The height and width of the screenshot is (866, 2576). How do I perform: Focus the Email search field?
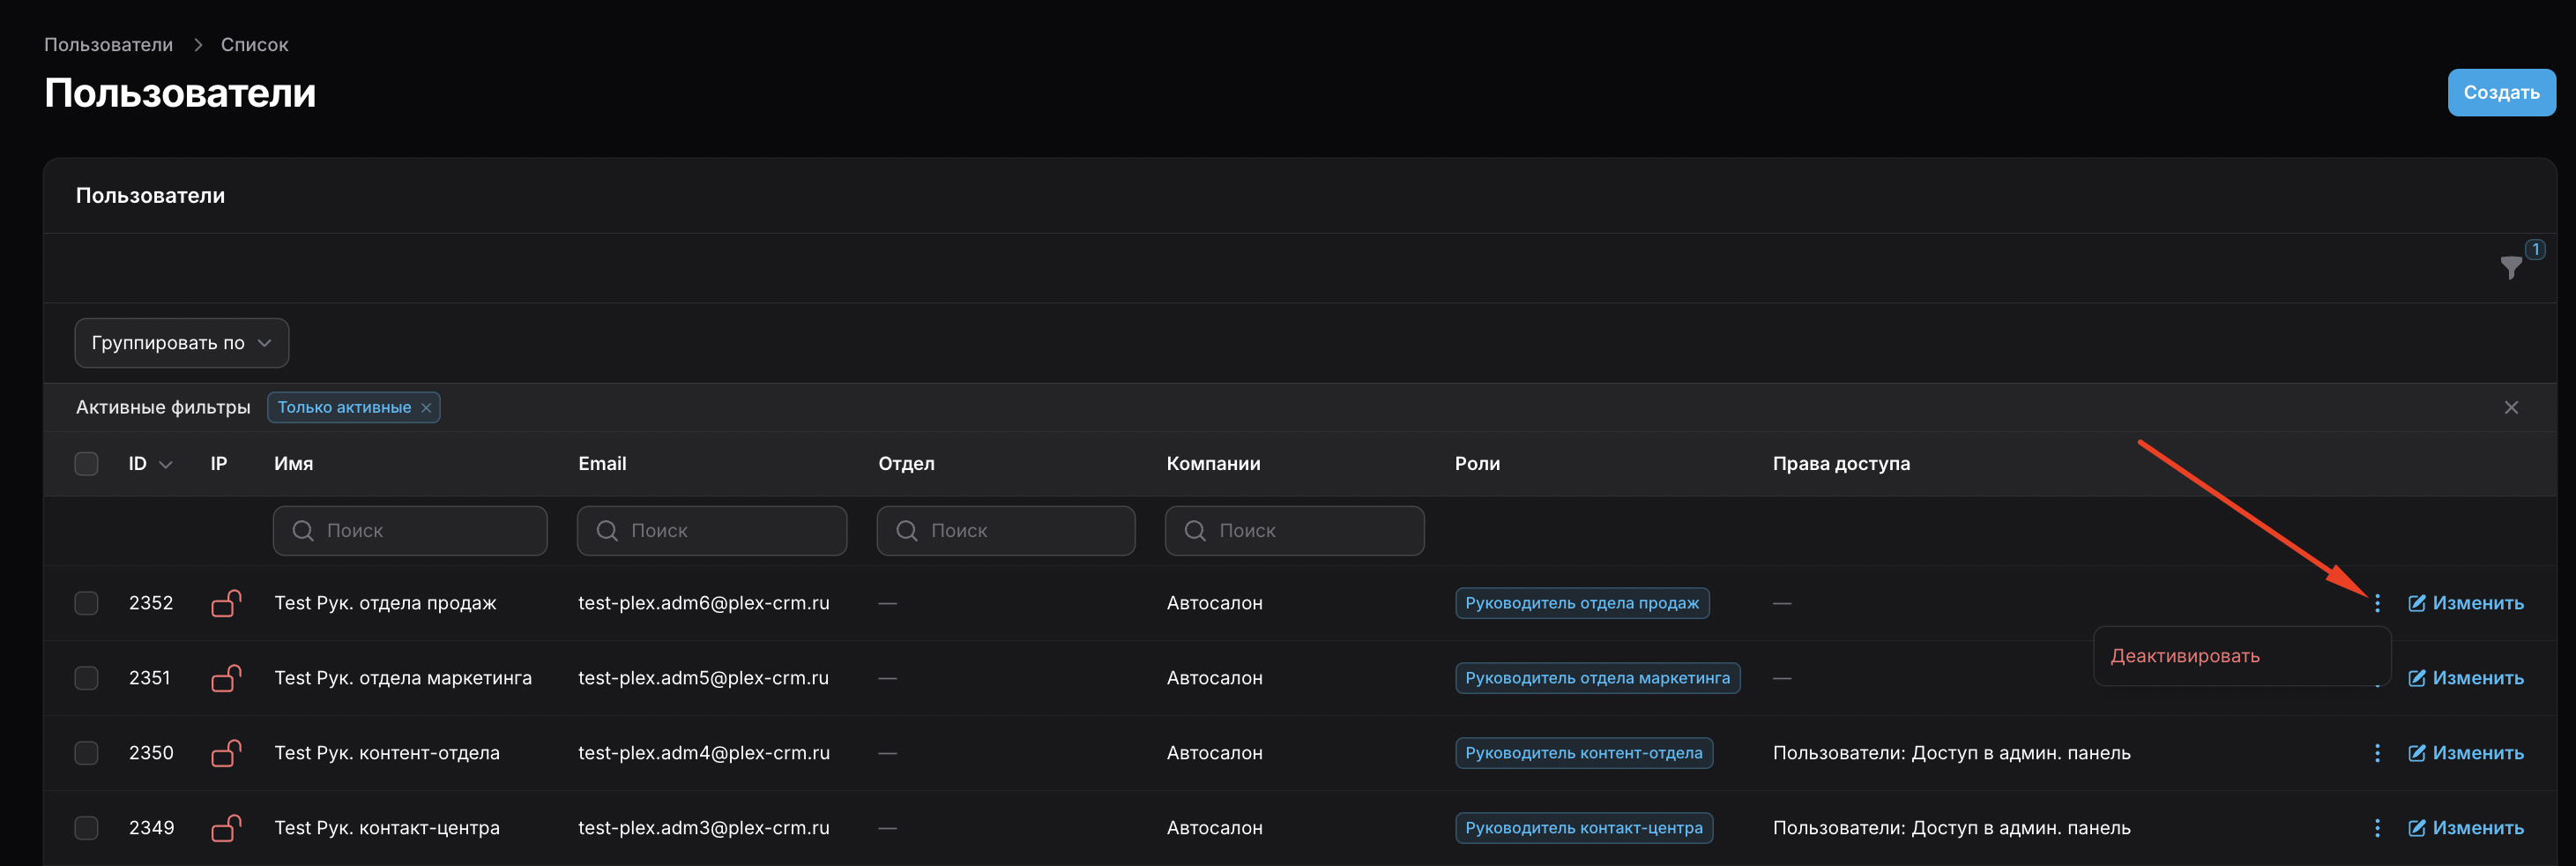(711, 530)
